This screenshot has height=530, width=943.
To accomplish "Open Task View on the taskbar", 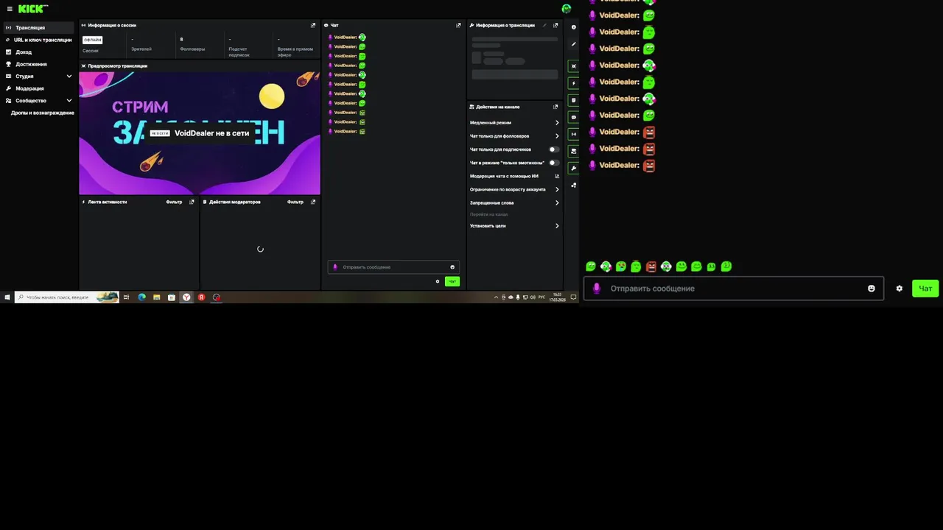I will click(126, 297).
